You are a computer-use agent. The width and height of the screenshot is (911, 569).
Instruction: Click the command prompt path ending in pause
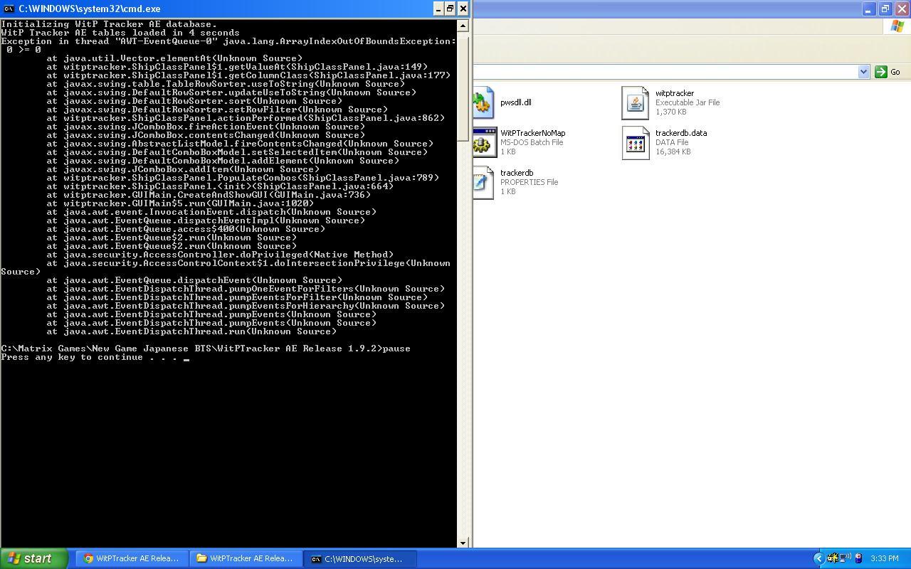[x=206, y=349]
